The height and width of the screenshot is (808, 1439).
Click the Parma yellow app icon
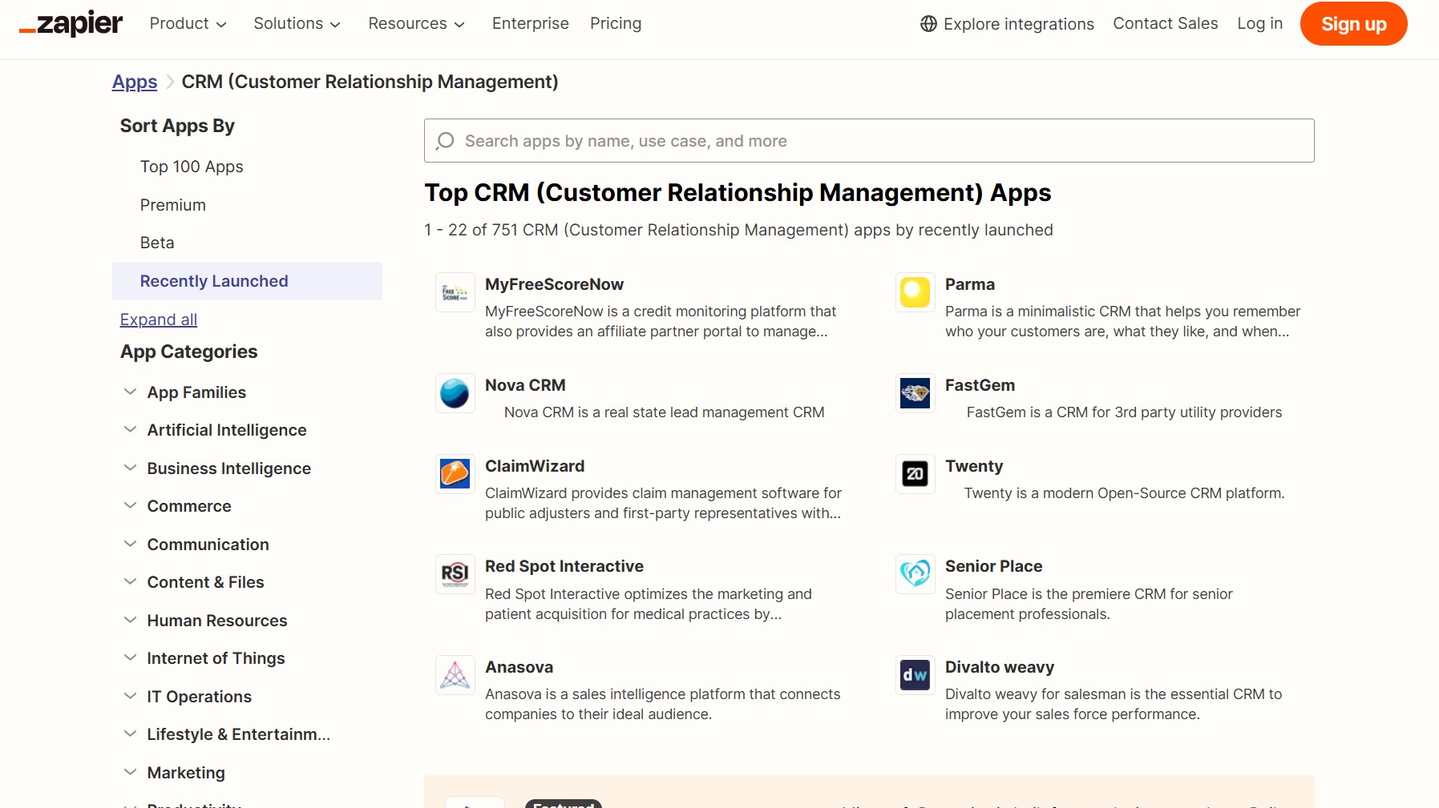click(915, 292)
